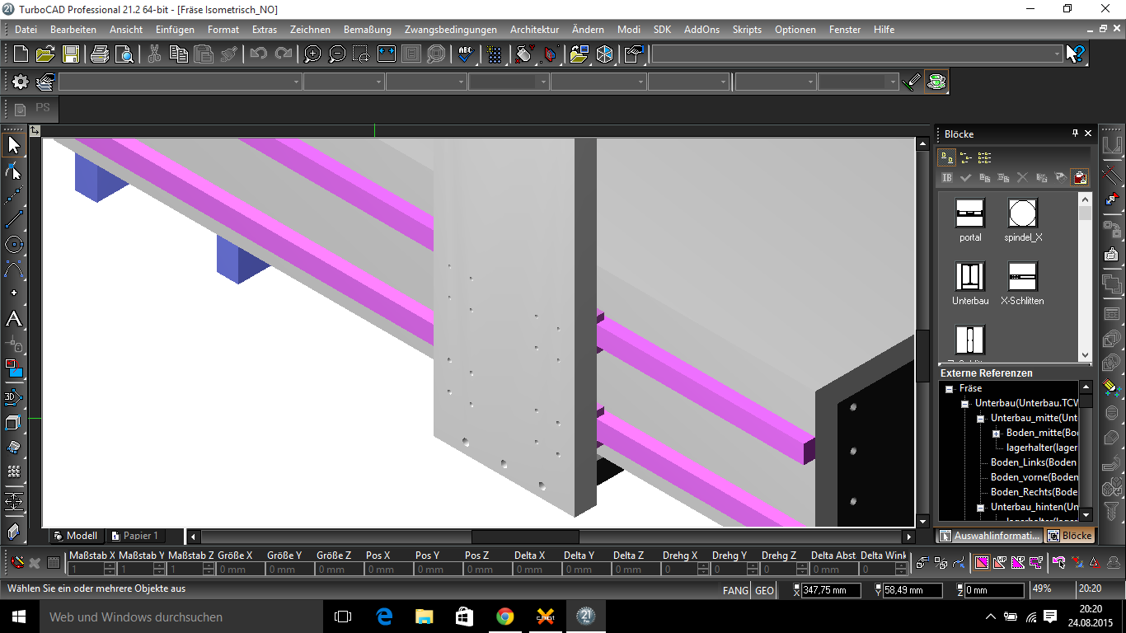Click the Y coordinate field showing 58,49 mm
This screenshot has width=1126, height=633.
coord(913,590)
